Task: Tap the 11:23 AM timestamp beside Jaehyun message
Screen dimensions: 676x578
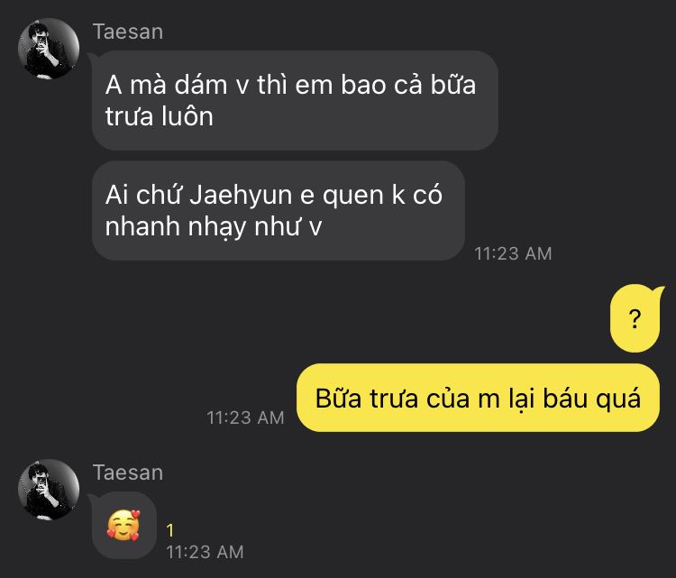Action: pos(513,253)
